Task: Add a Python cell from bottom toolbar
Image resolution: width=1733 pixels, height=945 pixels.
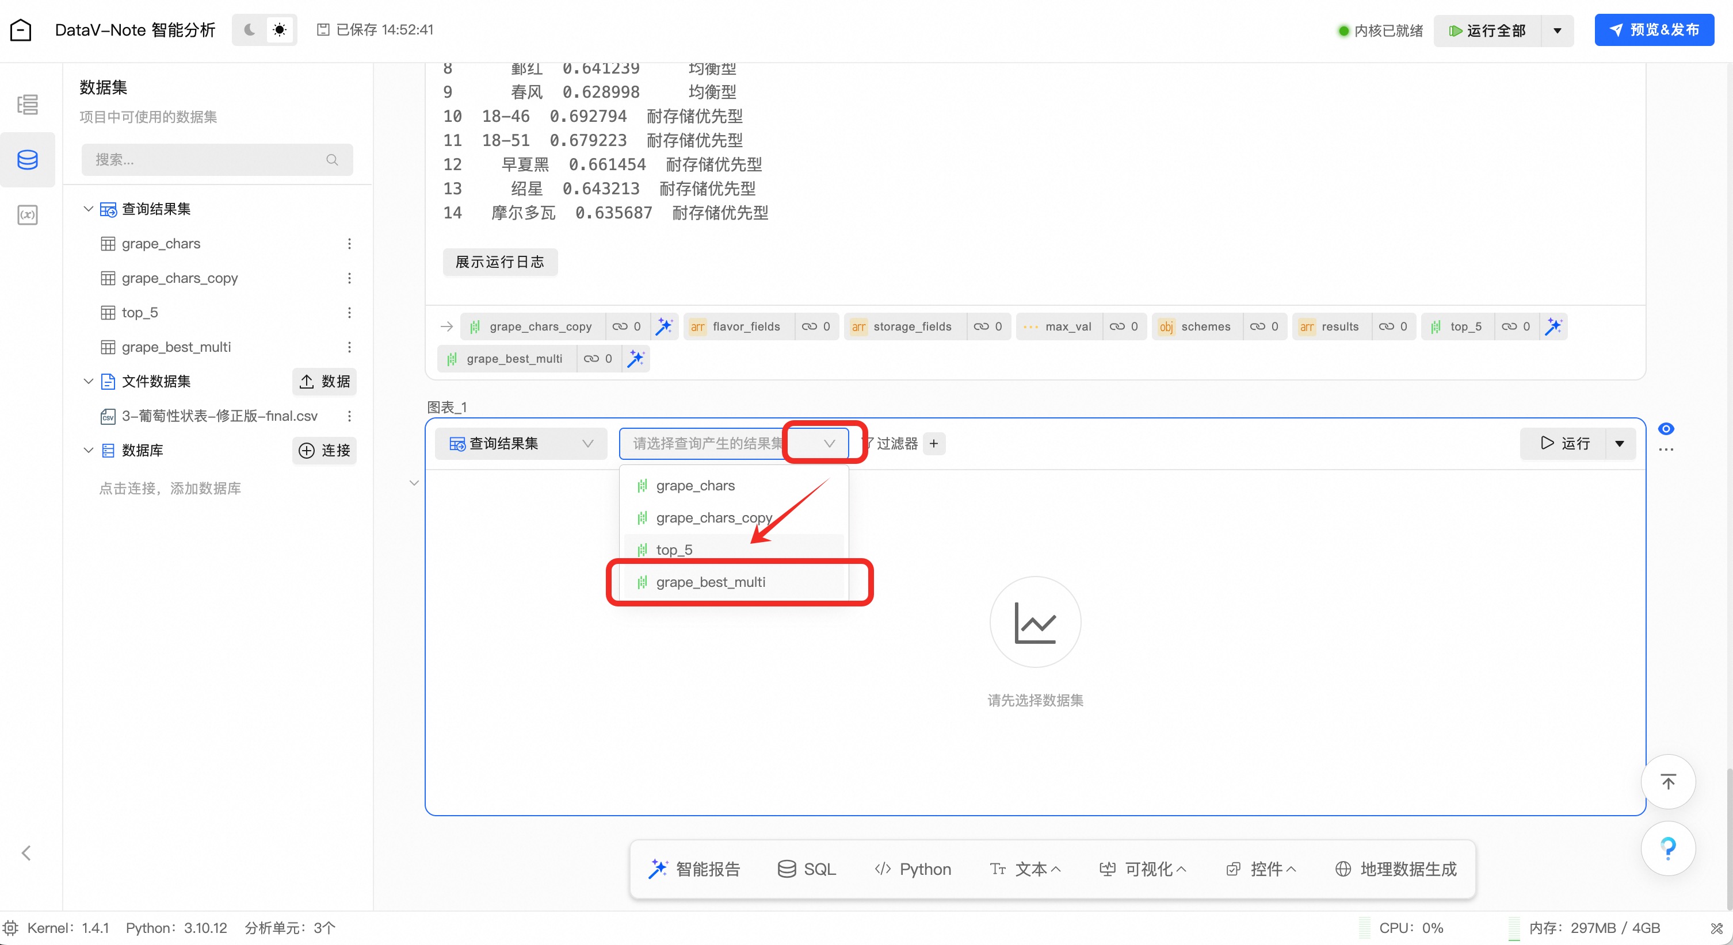Action: 913,869
